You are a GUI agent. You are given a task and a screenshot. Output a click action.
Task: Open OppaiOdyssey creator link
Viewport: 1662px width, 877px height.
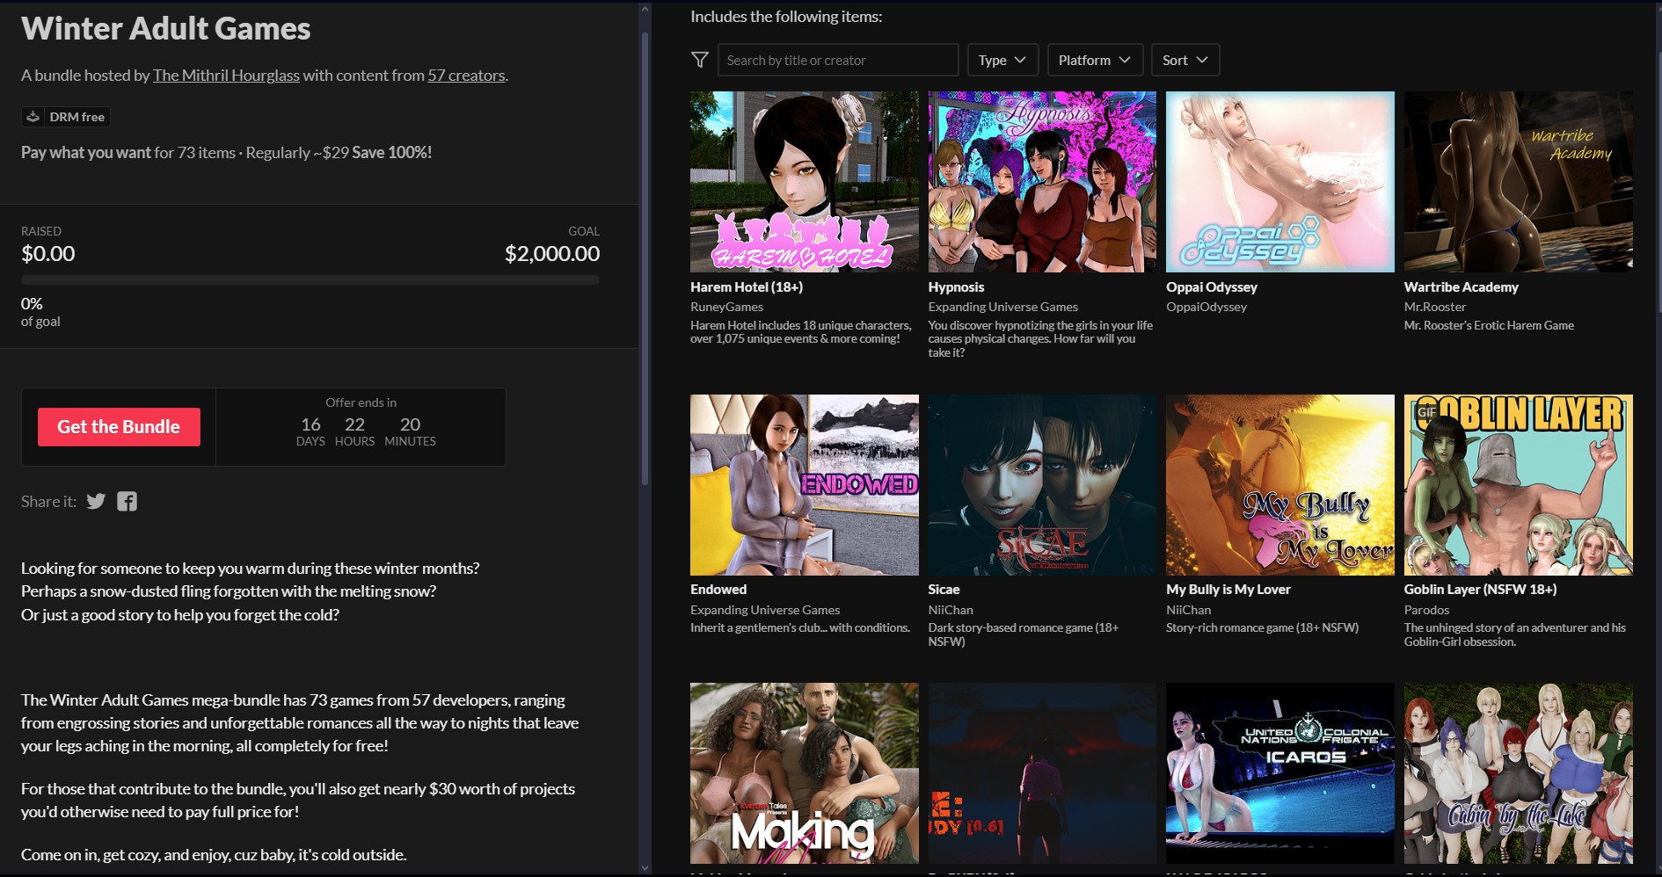1206,307
